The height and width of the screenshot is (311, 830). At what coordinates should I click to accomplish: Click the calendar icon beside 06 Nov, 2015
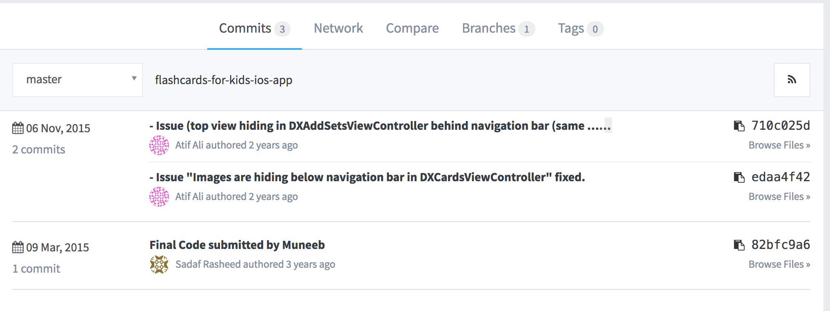(x=18, y=128)
